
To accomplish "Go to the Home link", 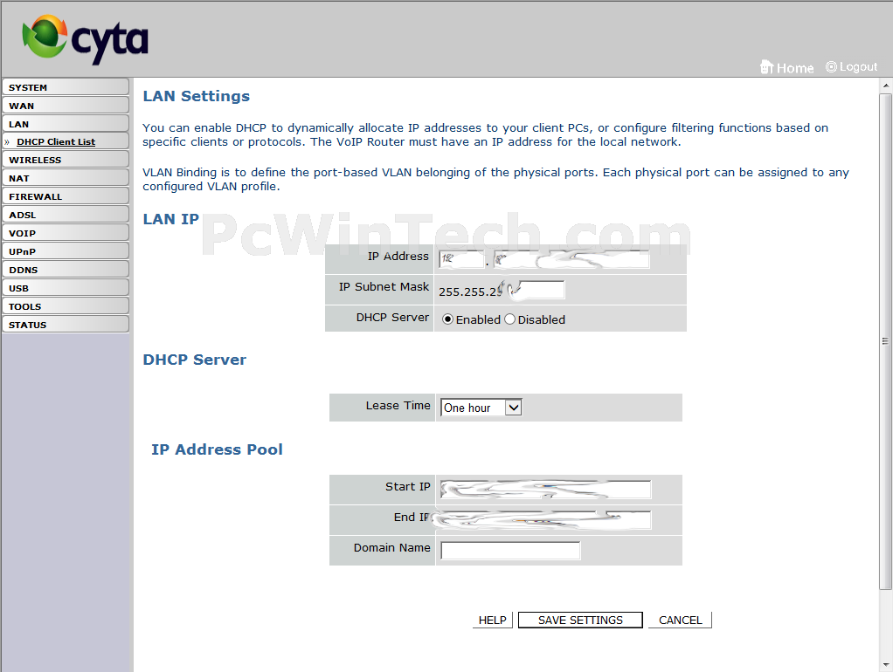I will pyautogui.click(x=795, y=68).
